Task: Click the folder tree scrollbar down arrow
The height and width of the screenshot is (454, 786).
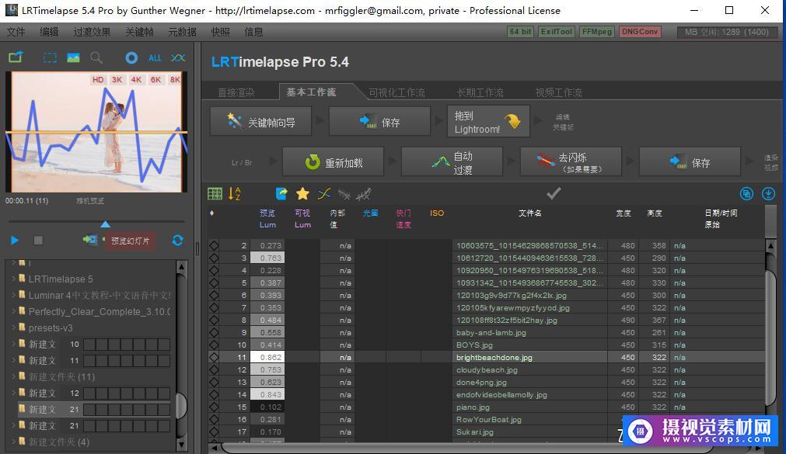Action: 181,444
